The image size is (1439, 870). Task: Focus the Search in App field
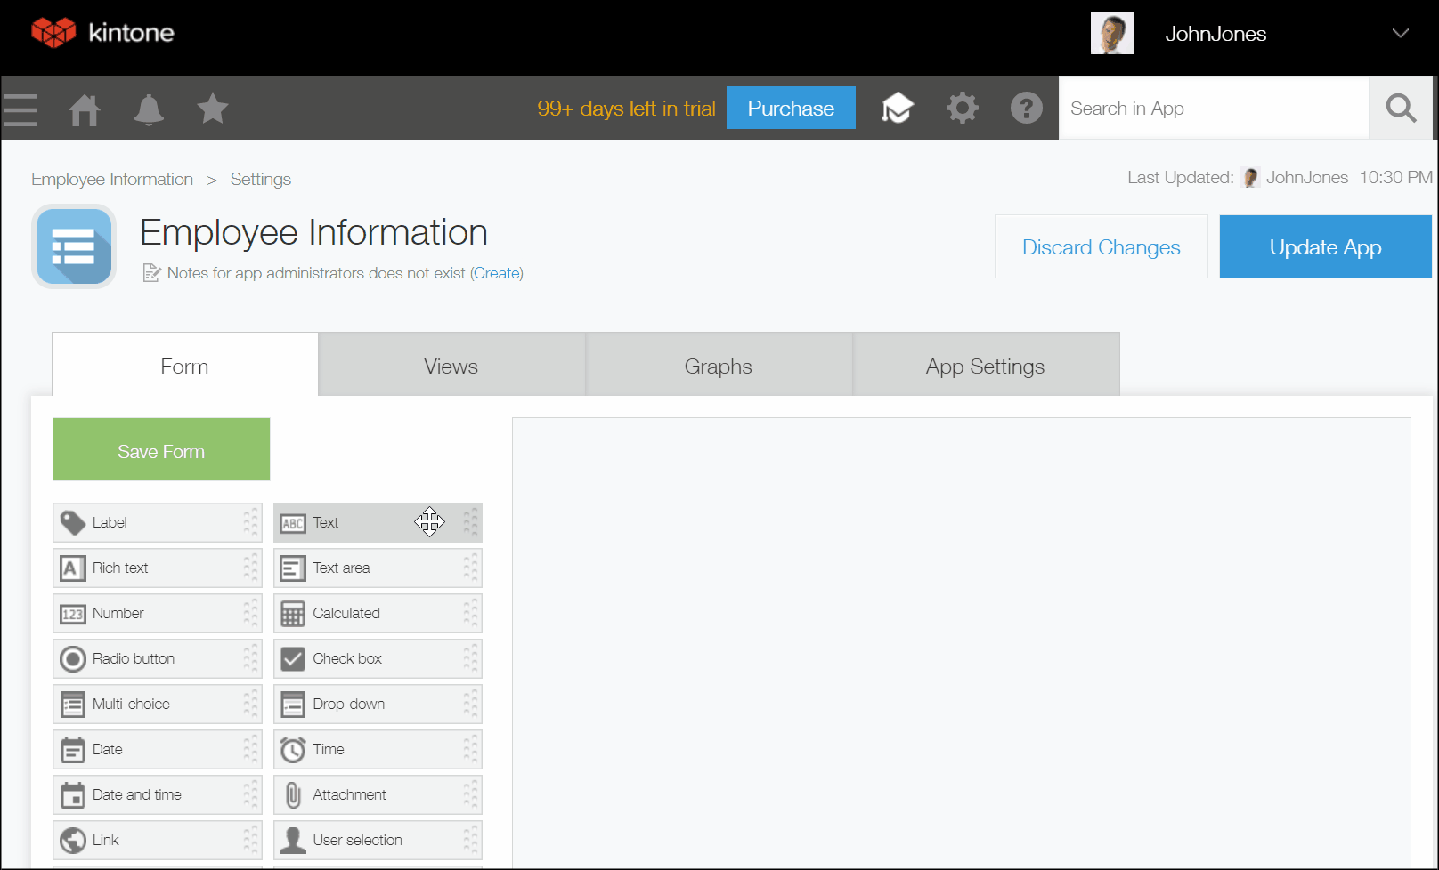pyautogui.click(x=1213, y=109)
